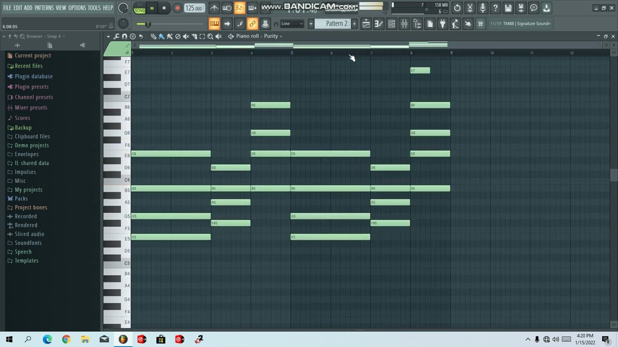The width and height of the screenshot is (618, 347).
Task: Open piano roll options menu arrow
Action: [x=109, y=36]
